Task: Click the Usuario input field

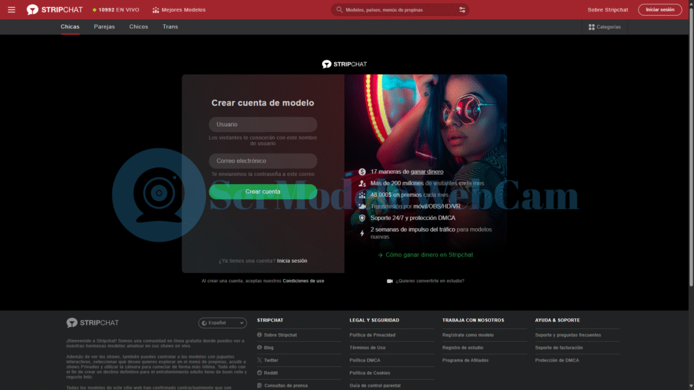Action: (263, 125)
